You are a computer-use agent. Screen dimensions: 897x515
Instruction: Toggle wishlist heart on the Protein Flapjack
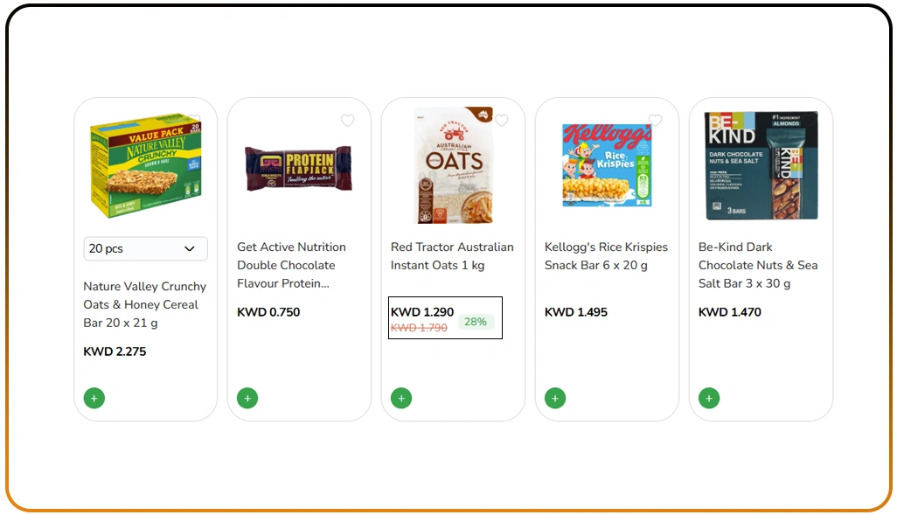point(348,120)
